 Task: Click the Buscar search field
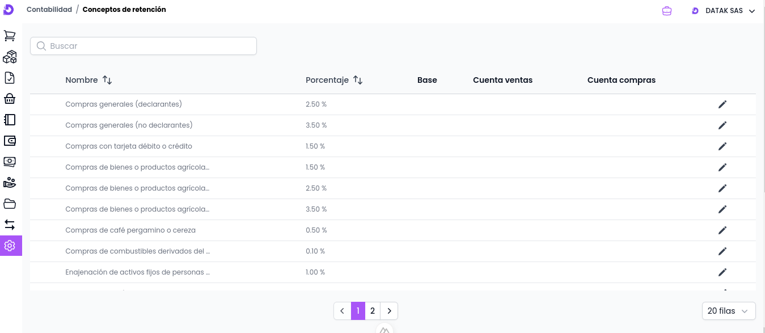pos(143,46)
